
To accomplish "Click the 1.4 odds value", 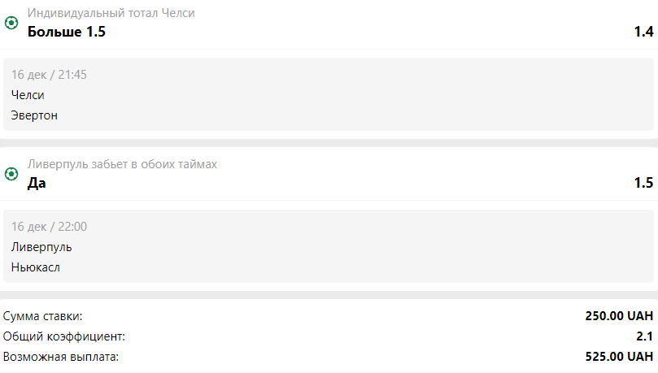I will pyautogui.click(x=643, y=32).
